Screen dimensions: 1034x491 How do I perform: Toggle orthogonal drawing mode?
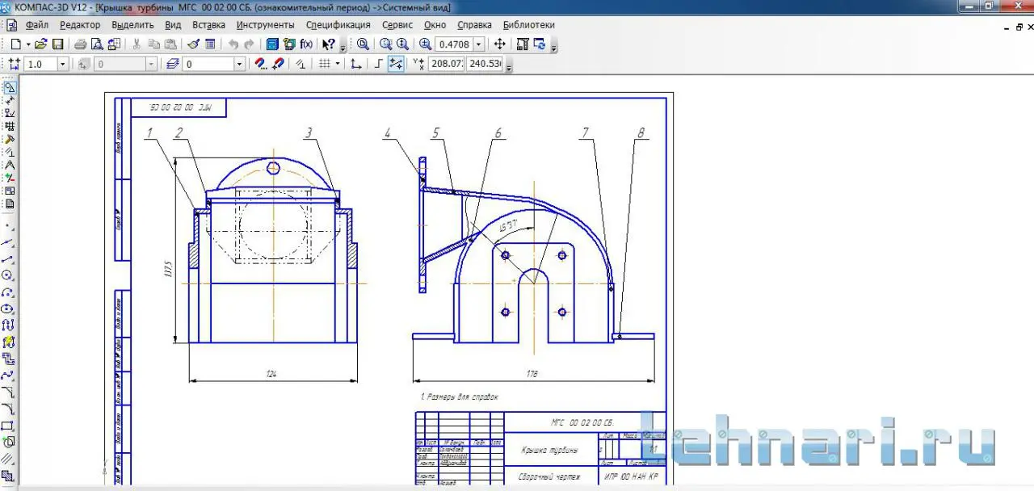pos(378,64)
